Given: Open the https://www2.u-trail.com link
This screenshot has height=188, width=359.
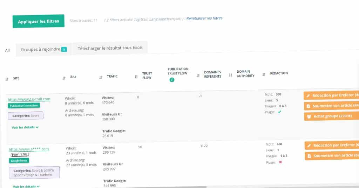Looking at the screenshot, I should coord(29,99).
